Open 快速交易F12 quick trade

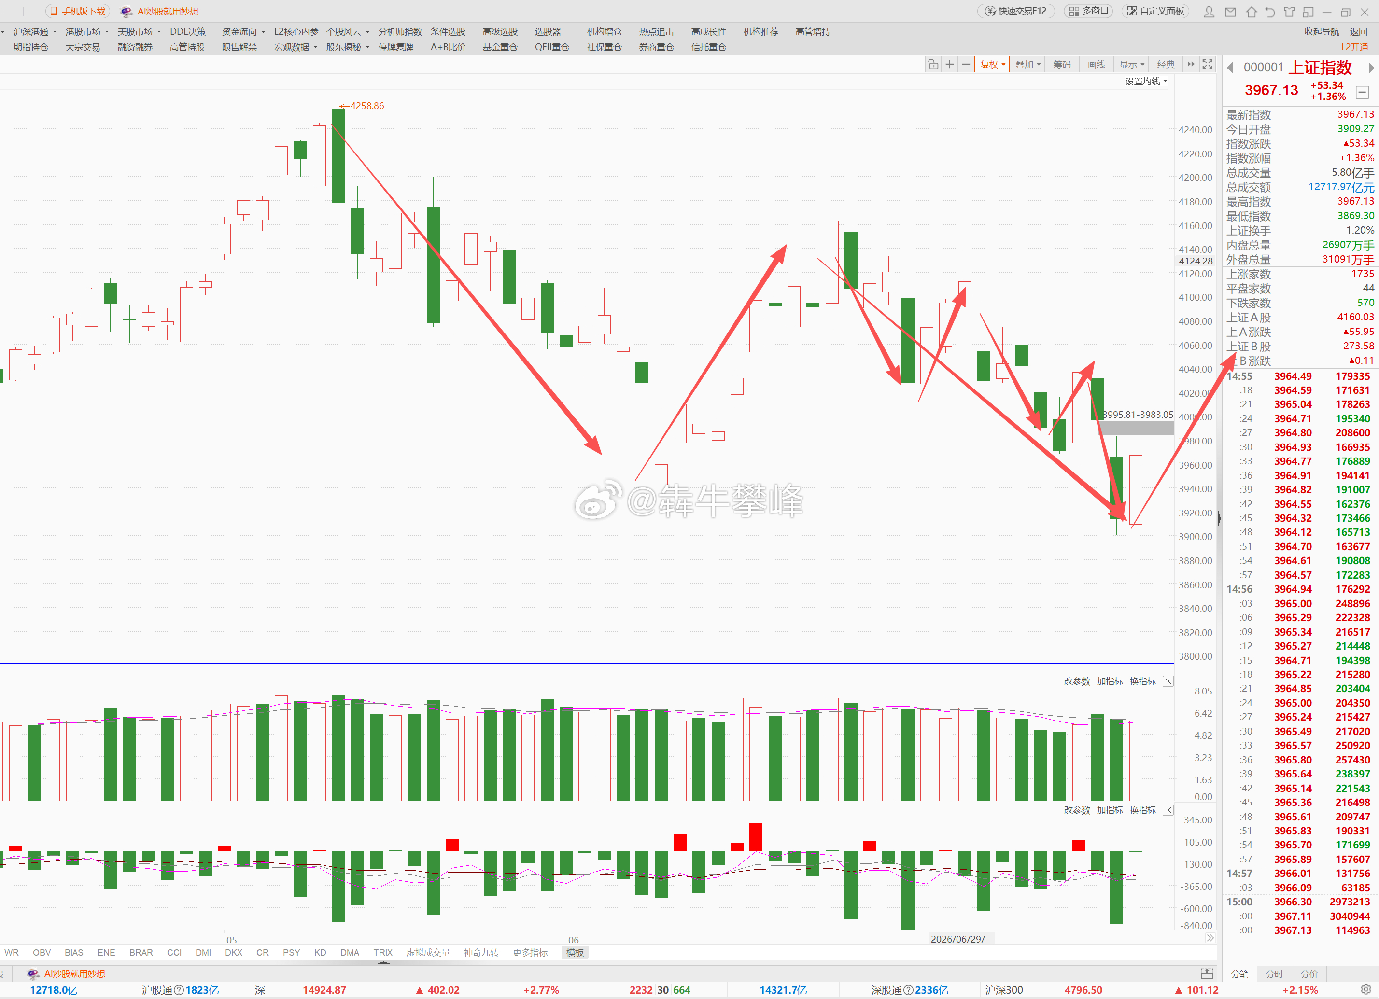[1016, 11]
